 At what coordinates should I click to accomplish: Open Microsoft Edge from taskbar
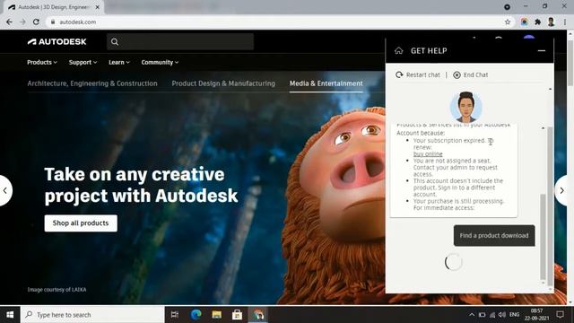point(196,315)
